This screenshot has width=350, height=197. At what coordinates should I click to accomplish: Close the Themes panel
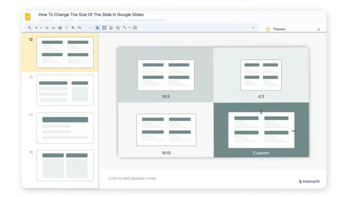click(x=319, y=29)
